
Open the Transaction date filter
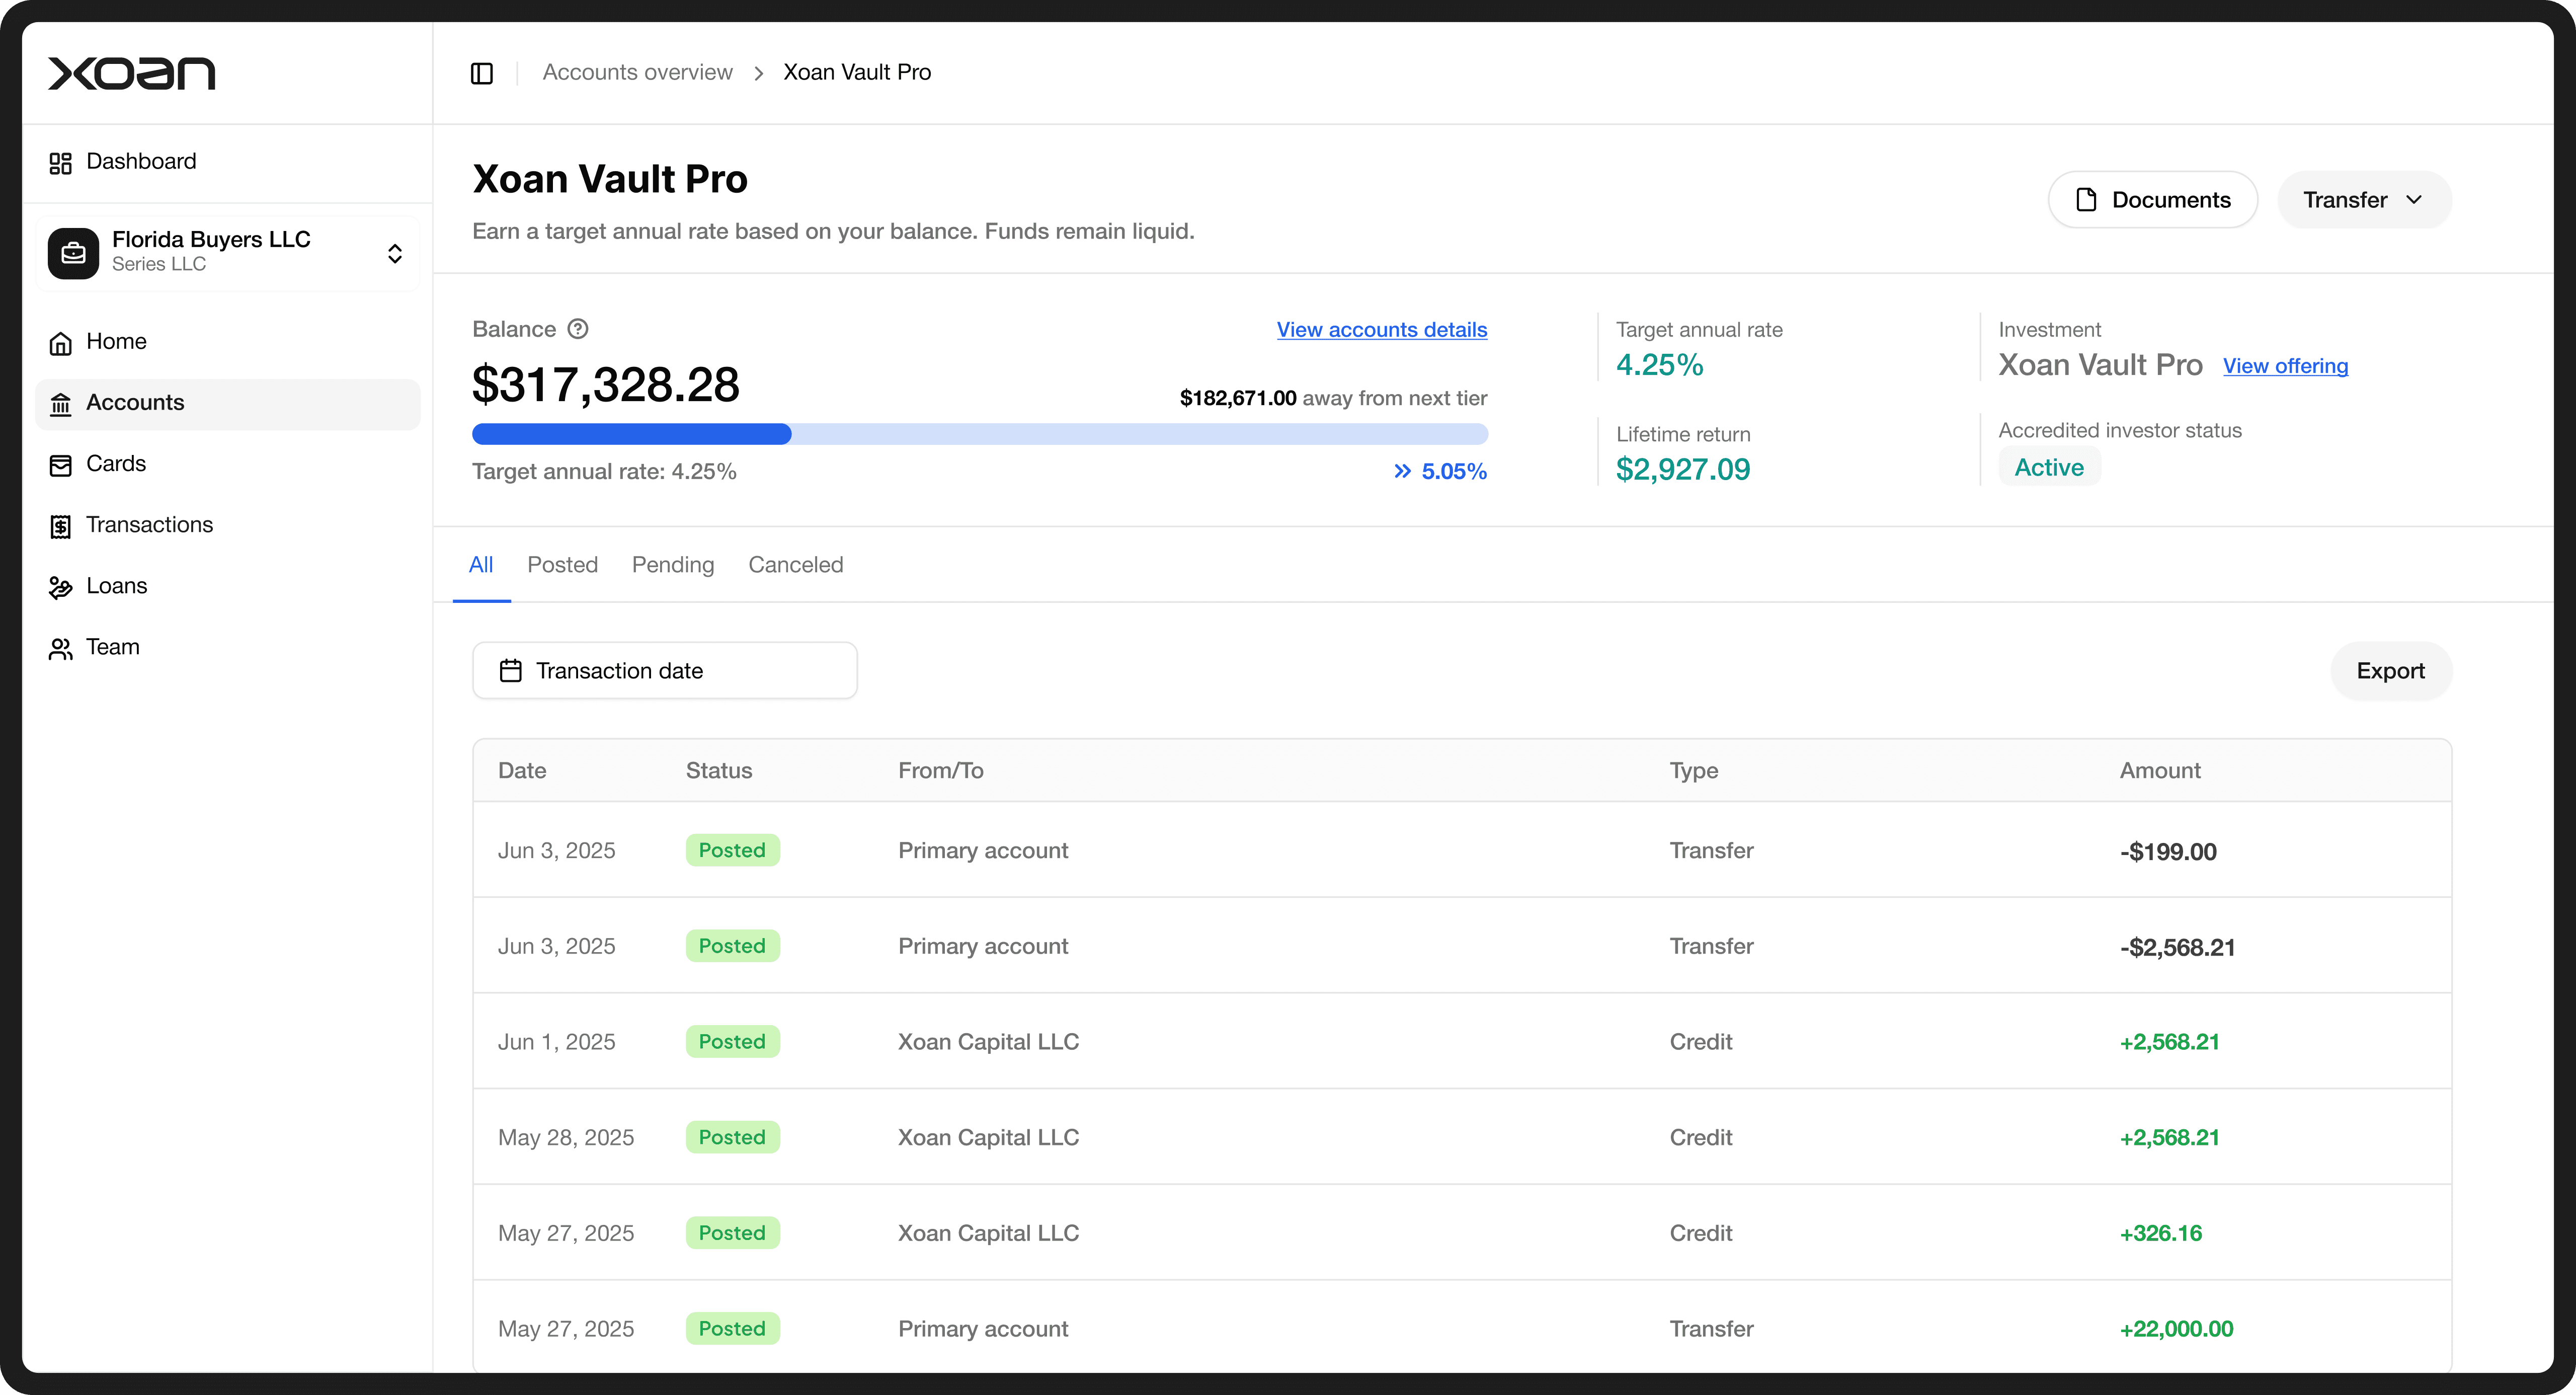coord(664,670)
